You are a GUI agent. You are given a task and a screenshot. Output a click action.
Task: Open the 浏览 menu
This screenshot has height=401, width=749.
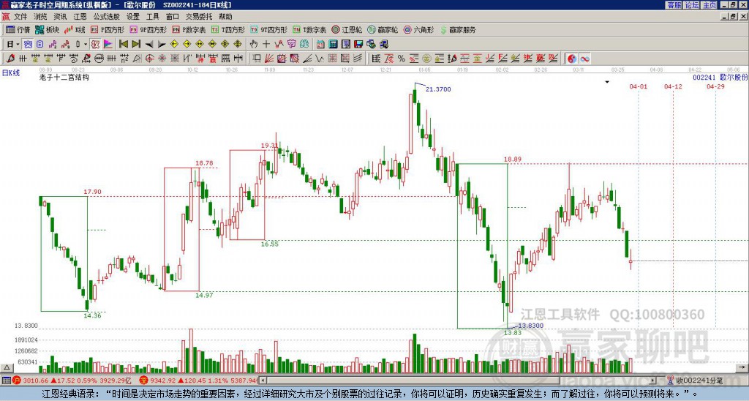[41, 17]
